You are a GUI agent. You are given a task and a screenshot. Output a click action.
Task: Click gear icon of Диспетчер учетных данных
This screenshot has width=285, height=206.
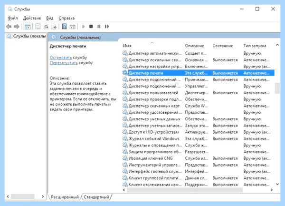tap(125, 119)
